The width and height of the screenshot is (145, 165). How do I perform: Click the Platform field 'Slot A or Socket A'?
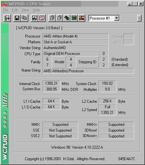76,42
